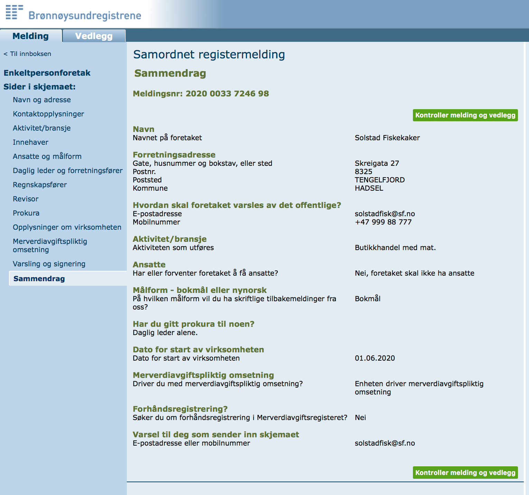Click bottom Kontroller melding og vedlegg button
529x495 pixels.
point(465,473)
